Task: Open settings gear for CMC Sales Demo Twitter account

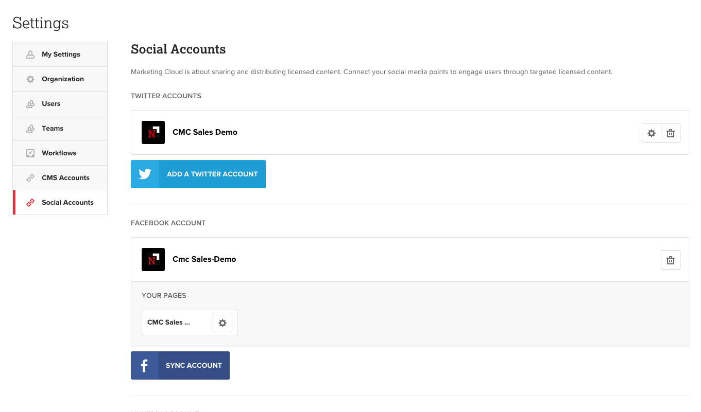Action: 652,133
